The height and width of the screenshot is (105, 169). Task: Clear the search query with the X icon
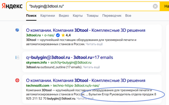click(x=155, y=6)
